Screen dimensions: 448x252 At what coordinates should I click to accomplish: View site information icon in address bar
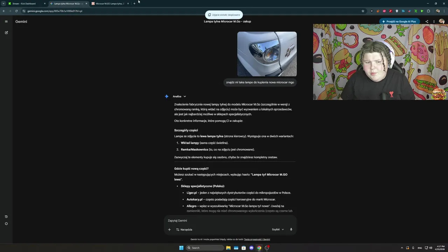[x=24, y=11]
